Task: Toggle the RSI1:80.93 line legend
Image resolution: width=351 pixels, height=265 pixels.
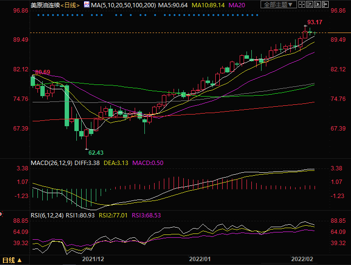Action: pyautogui.click(x=81, y=215)
